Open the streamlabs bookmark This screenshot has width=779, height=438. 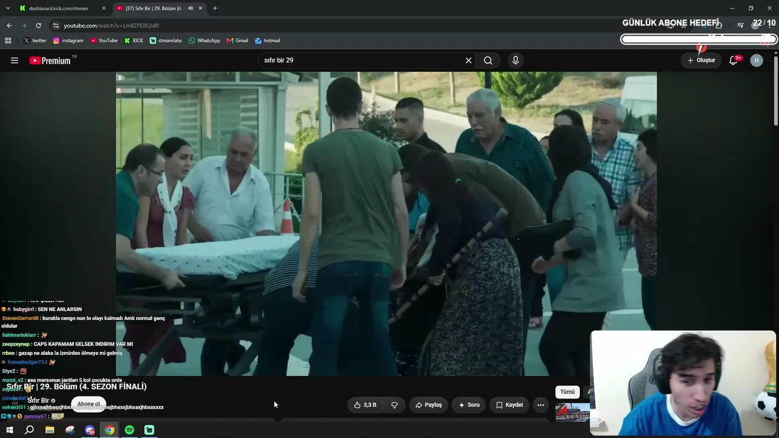click(x=166, y=41)
